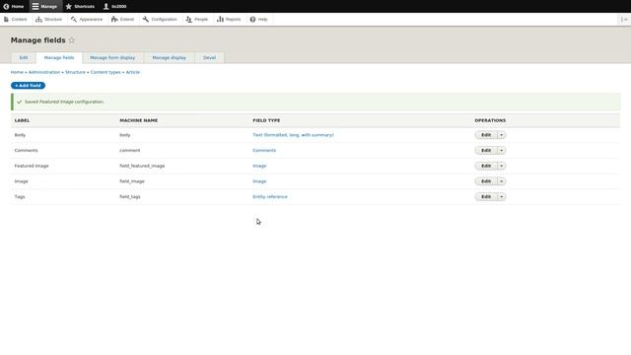This screenshot has width=631, height=355.
Task: Click the Add field button
Action: click(29, 86)
